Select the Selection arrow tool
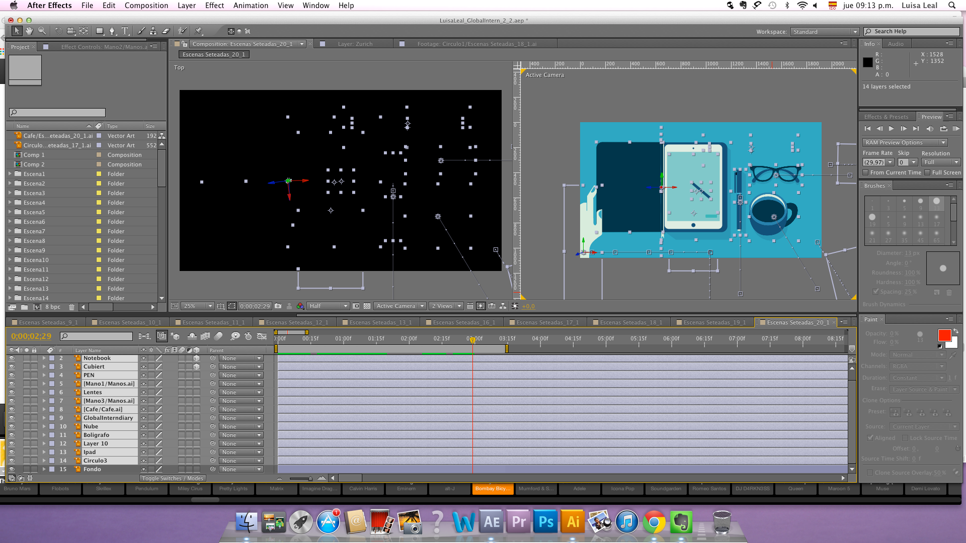This screenshot has width=966, height=543. (x=17, y=31)
